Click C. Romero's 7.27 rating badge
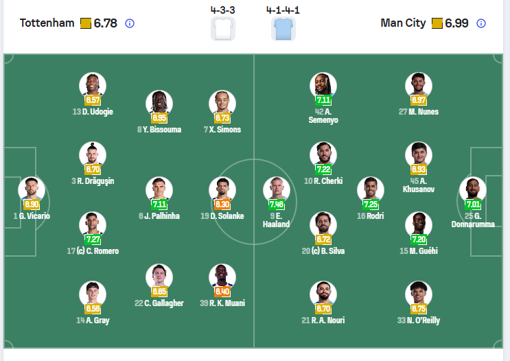The height and width of the screenshot is (361, 510). pyautogui.click(x=93, y=240)
